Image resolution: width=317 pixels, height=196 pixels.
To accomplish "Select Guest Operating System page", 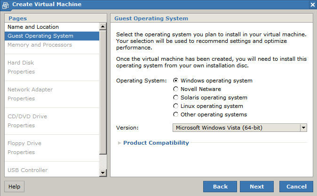I will pyautogui.click(x=52, y=36).
